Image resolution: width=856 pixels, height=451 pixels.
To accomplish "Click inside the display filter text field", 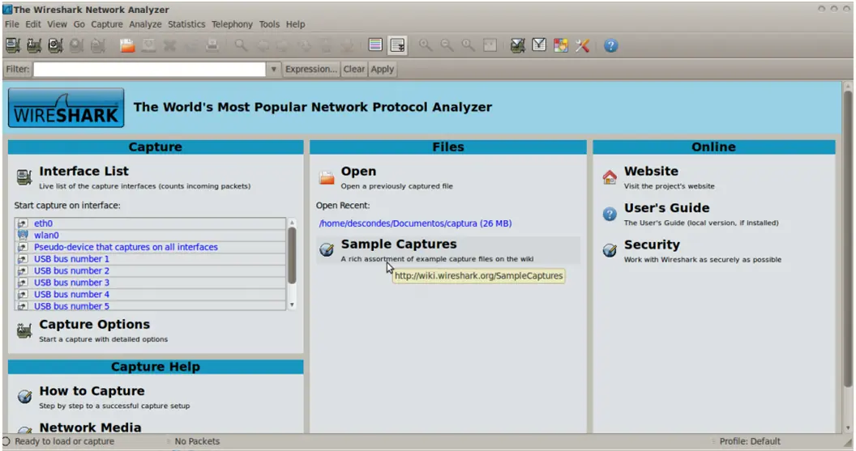I will coord(150,70).
